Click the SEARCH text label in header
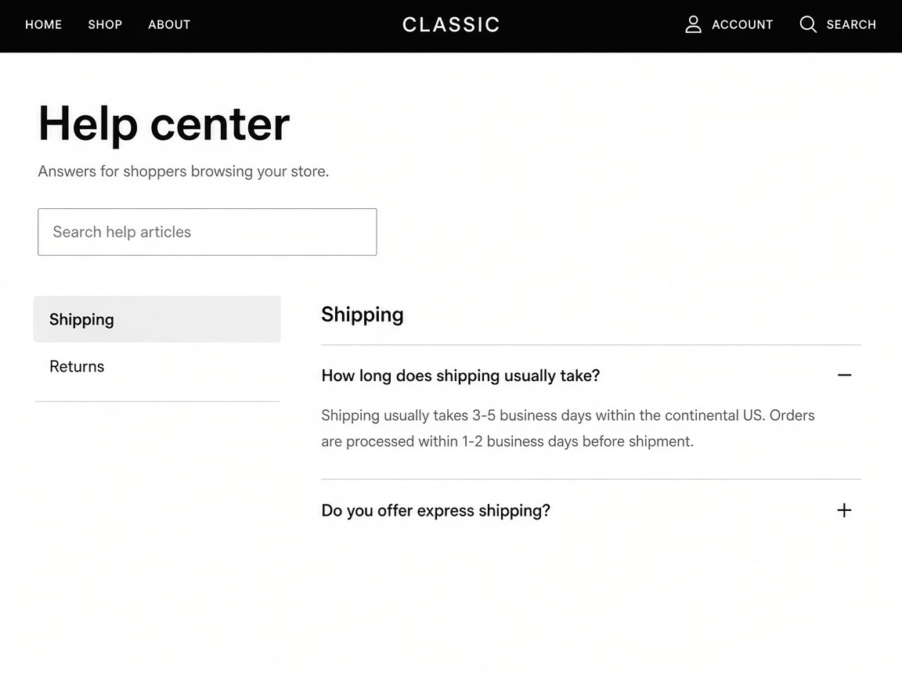This screenshot has height=676, width=902. pyautogui.click(x=851, y=25)
